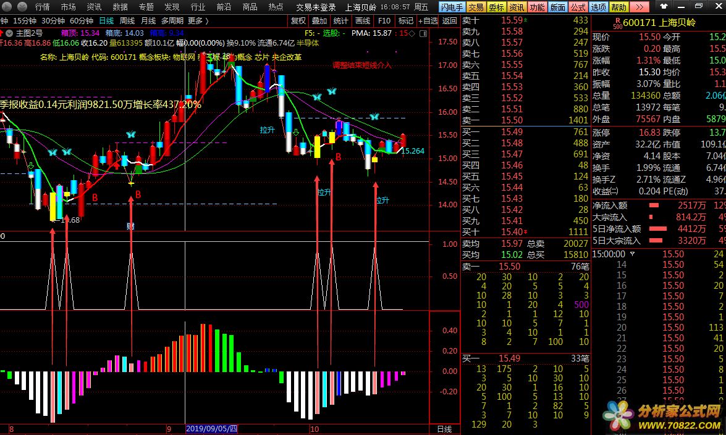Screen dimensions: 726x435
Task: Switch to the 30分钟 period tab
Action: 53,21
